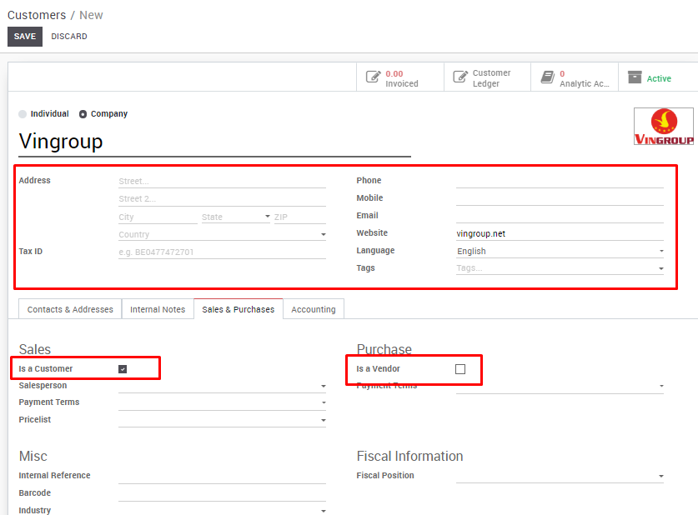
Task: Click the Phone input field
Action: [560, 181]
